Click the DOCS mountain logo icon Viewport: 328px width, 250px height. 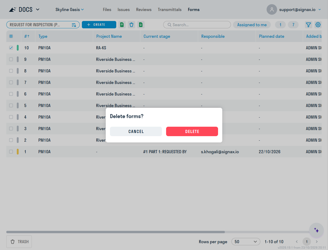point(13,10)
